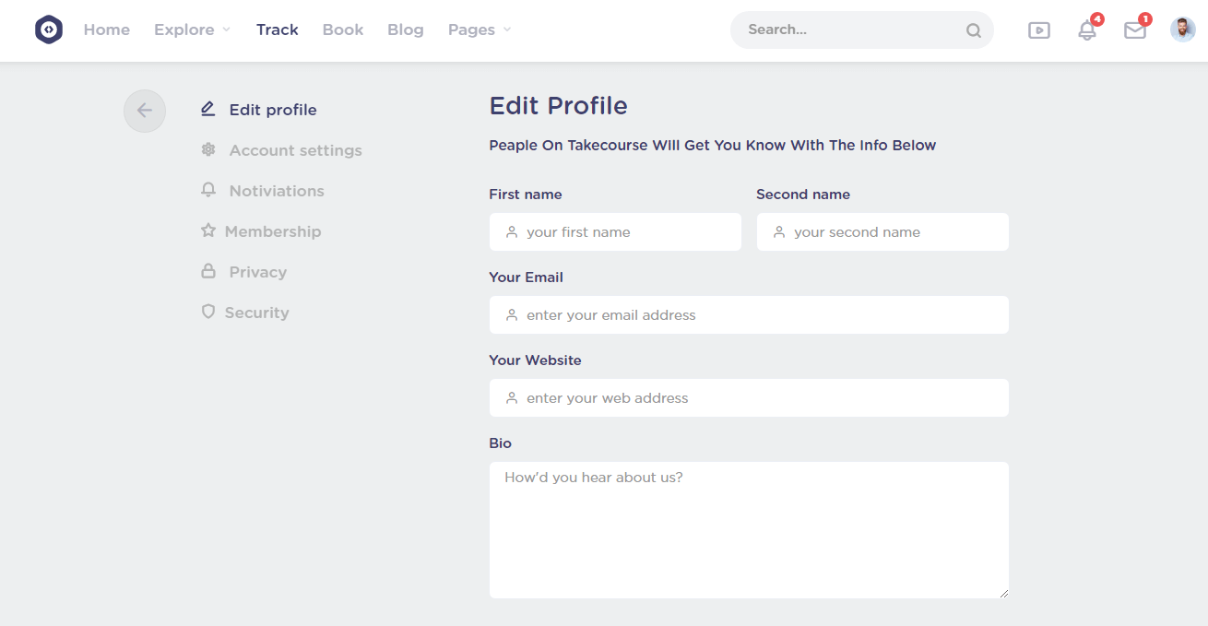The width and height of the screenshot is (1208, 626).
Task: Open the notifications bell icon
Action: point(1087,30)
